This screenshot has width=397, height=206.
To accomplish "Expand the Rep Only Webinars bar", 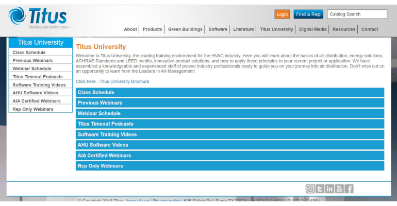I will (x=230, y=166).
